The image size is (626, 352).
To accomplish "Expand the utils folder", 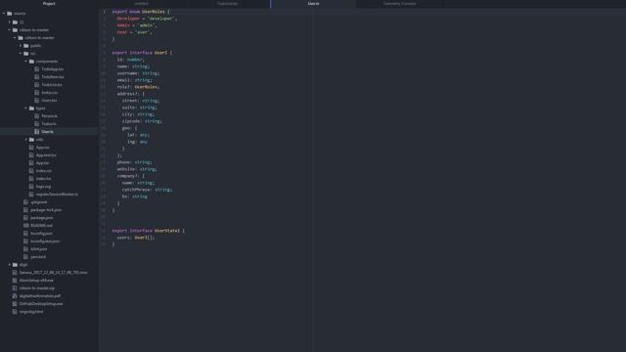I will (x=26, y=139).
